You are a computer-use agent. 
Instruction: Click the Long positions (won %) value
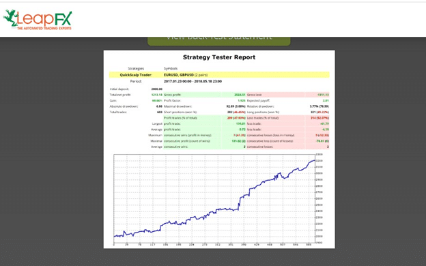[x=319, y=112]
